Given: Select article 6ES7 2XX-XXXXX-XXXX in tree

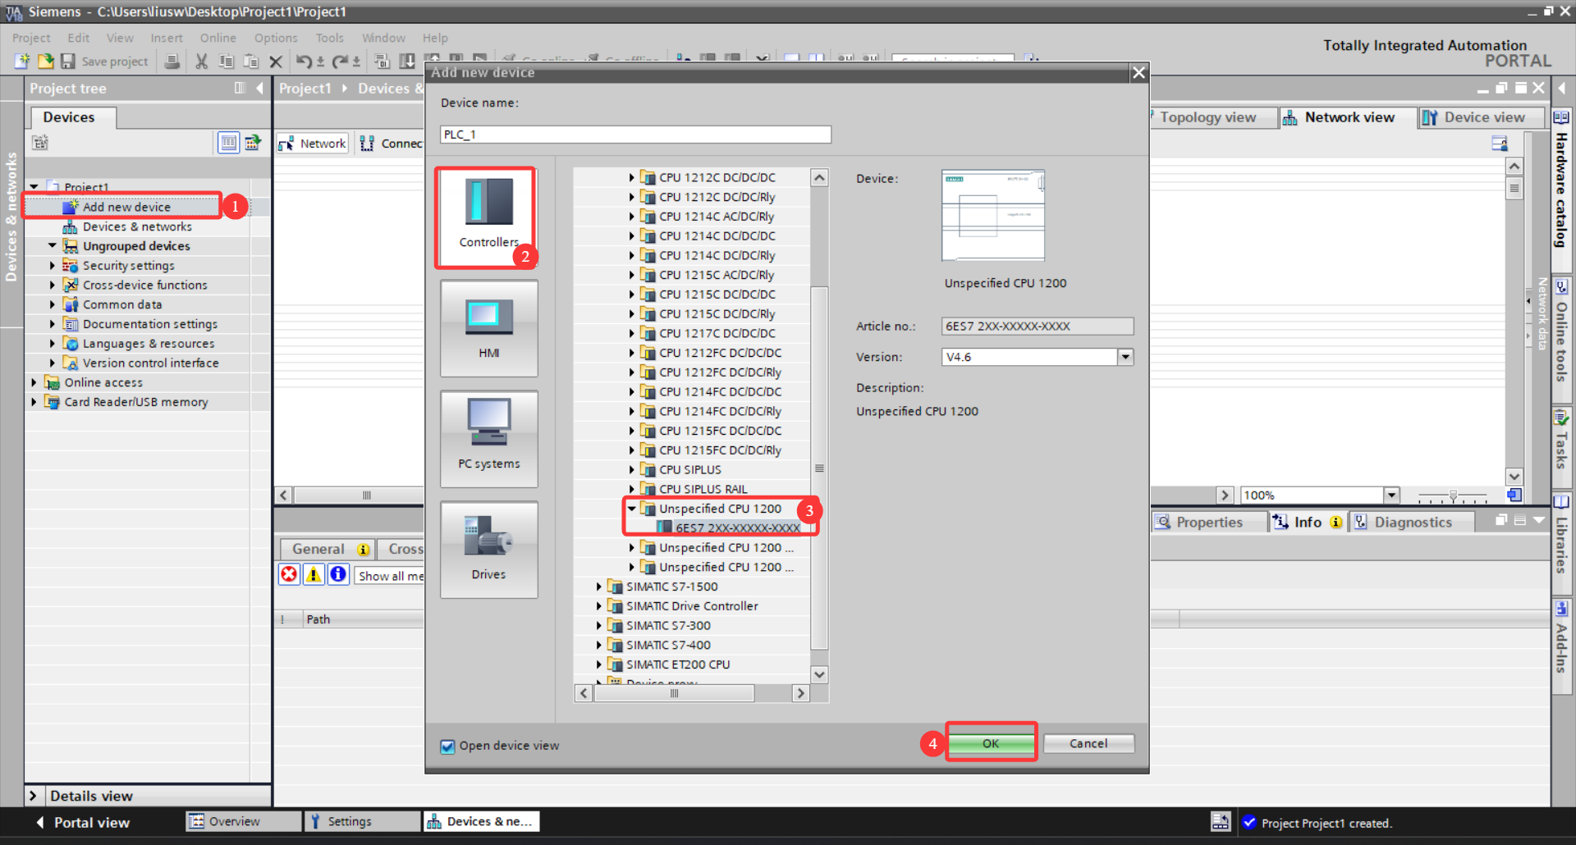Looking at the screenshot, I should 737,528.
